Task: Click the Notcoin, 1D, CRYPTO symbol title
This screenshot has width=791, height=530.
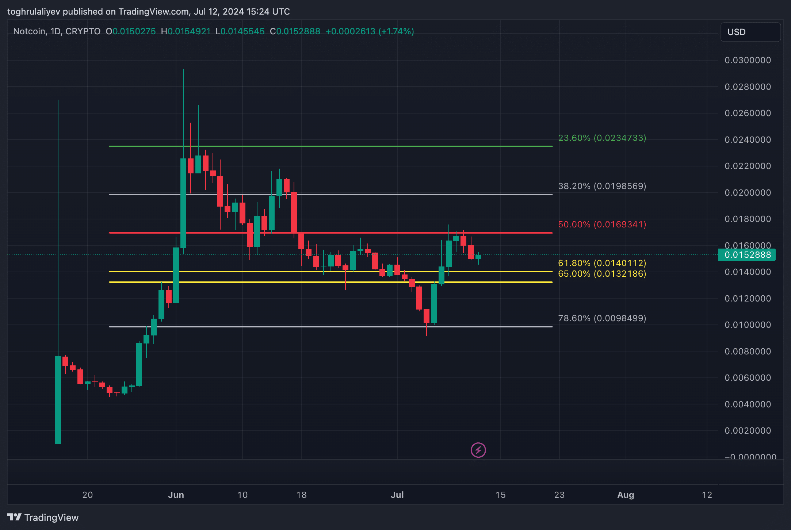Action: coord(57,31)
